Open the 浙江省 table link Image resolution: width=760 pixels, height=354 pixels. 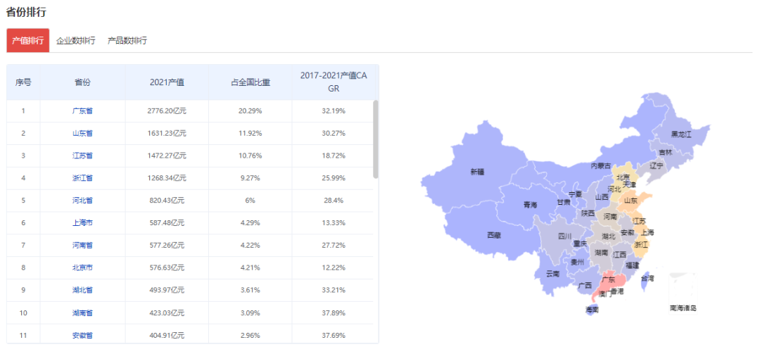point(82,178)
